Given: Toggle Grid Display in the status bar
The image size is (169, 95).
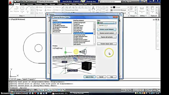Looking at the screenshot, I should click(x=35, y=90).
